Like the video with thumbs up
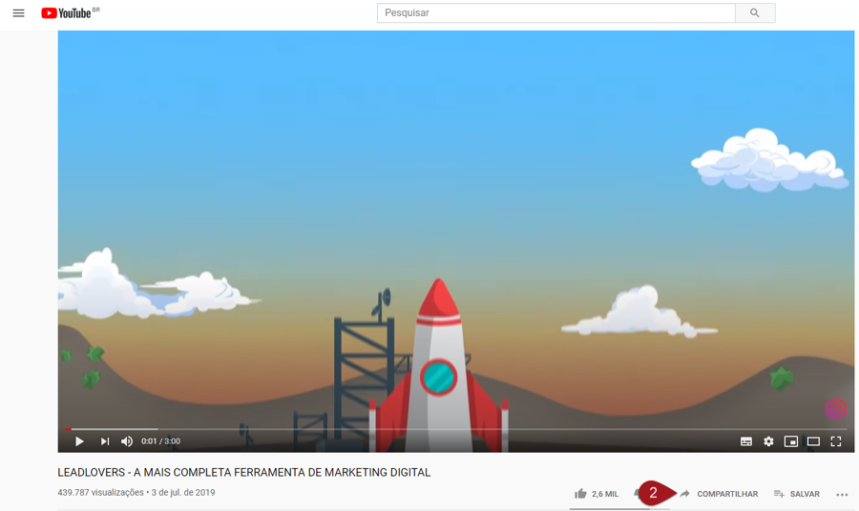 581,494
